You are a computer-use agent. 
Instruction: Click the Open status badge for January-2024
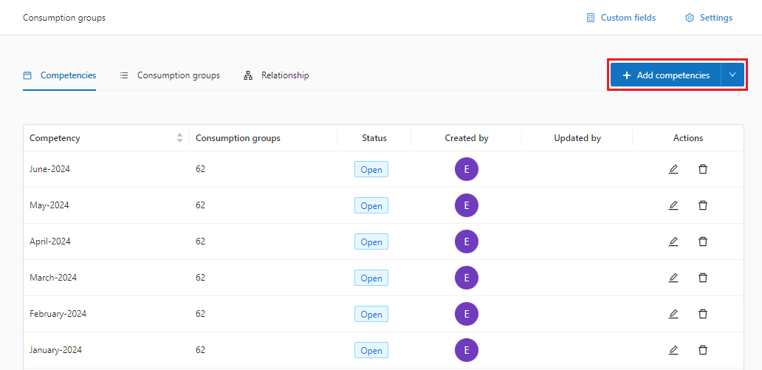371,351
